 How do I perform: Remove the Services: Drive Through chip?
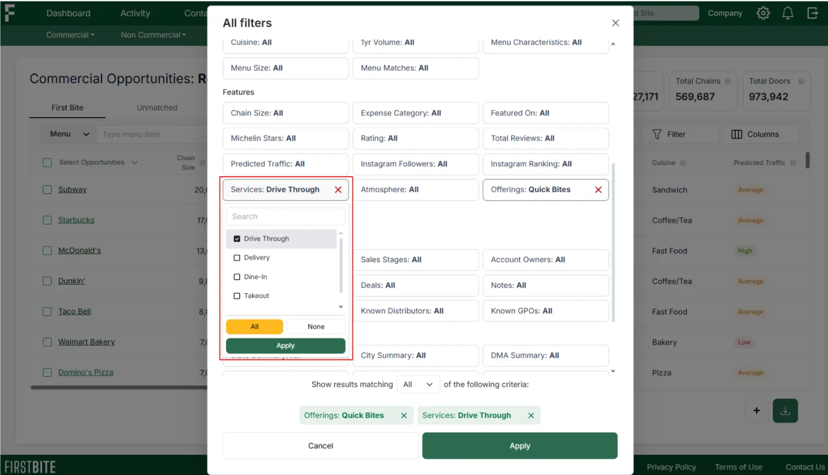pyautogui.click(x=531, y=415)
